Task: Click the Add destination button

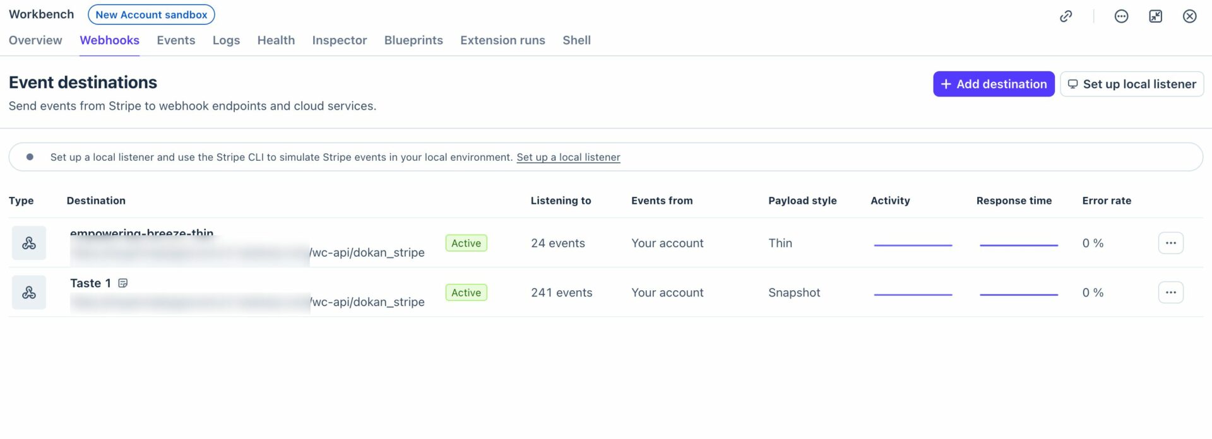Action: (994, 84)
